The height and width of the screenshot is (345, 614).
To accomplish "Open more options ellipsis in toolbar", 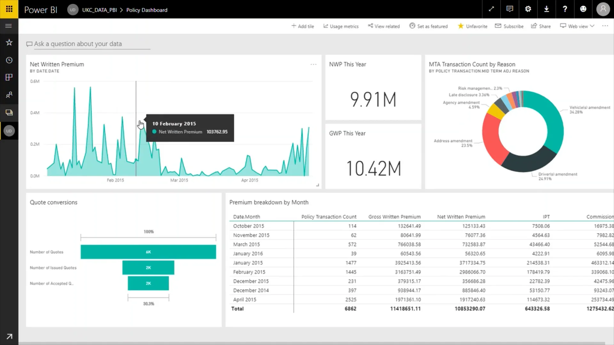I will (605, 26).
